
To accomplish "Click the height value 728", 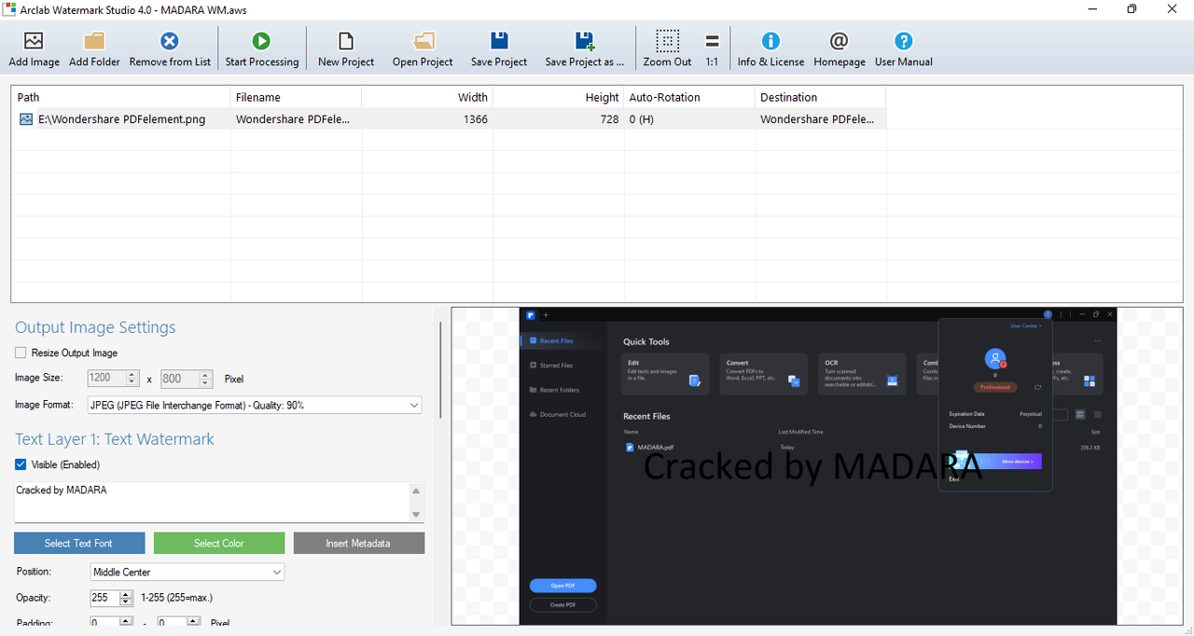I will (x=609, y=119).
